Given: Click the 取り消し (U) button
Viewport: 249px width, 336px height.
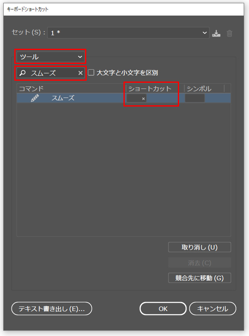Looking at the screenshot, I should click(200, 247).
